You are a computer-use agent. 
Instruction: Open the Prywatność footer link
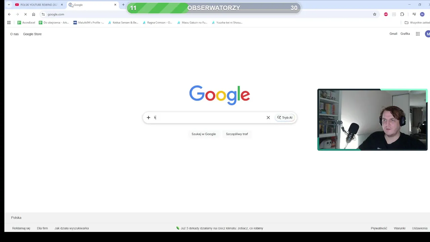click(379, 228)
